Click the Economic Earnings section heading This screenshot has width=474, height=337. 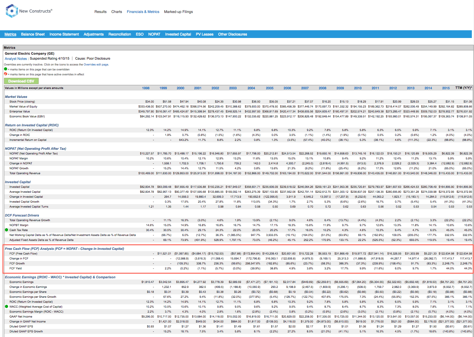coord(60,277)
